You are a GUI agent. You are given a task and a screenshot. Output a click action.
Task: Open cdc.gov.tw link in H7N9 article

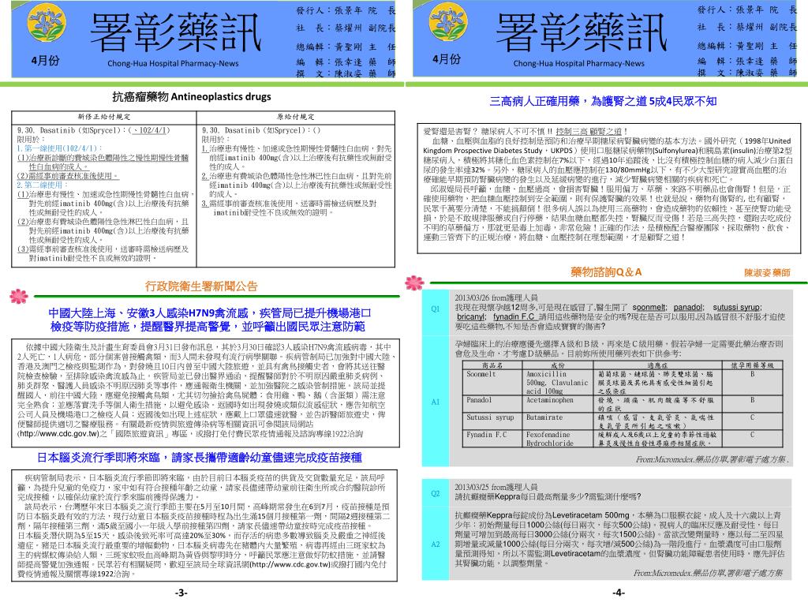tap(58, 434)
